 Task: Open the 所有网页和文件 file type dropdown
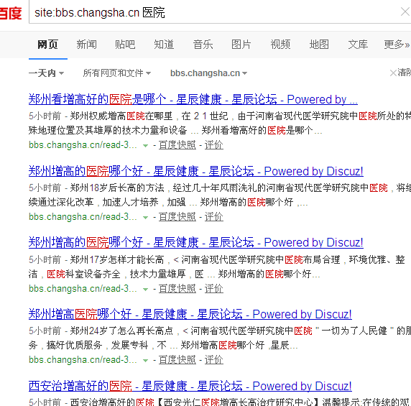(117, 73)
